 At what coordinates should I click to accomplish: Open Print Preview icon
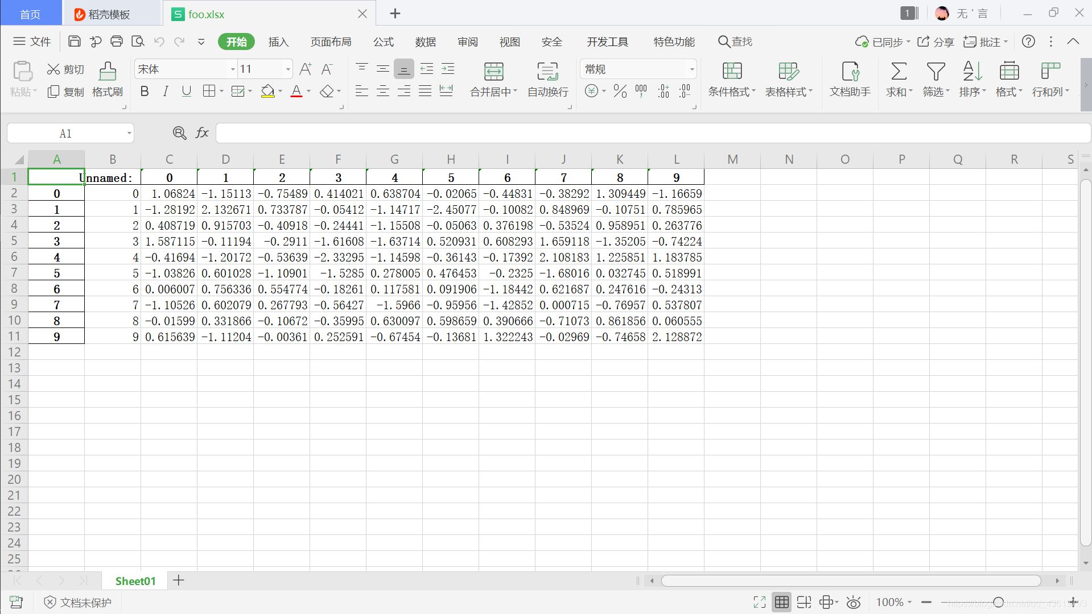click(138, 42)
